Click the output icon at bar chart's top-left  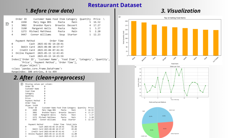click(120, 17)
